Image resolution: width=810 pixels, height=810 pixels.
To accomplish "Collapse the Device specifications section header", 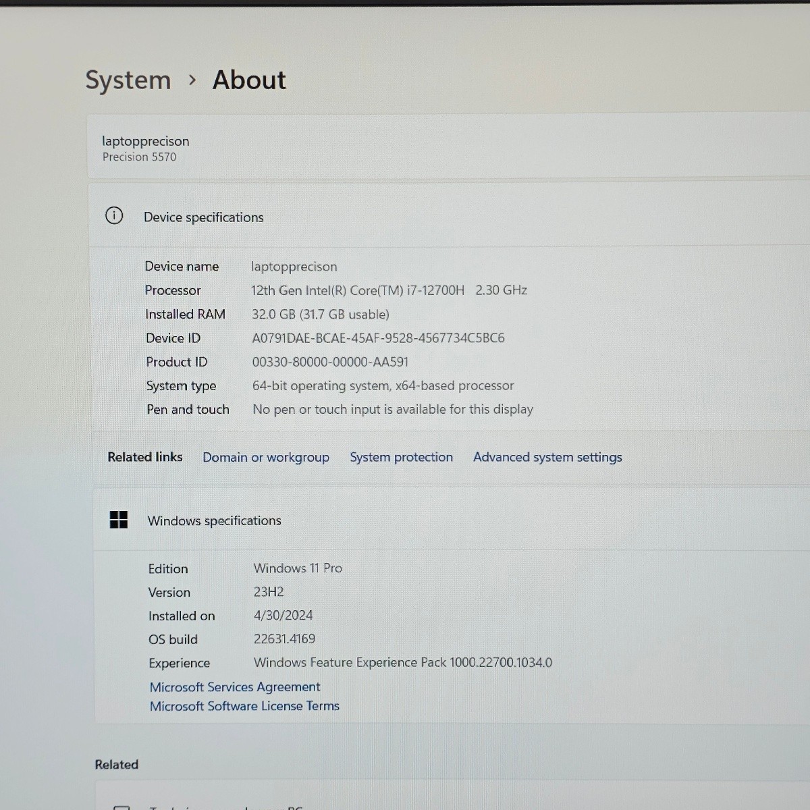I will point(449,216).
